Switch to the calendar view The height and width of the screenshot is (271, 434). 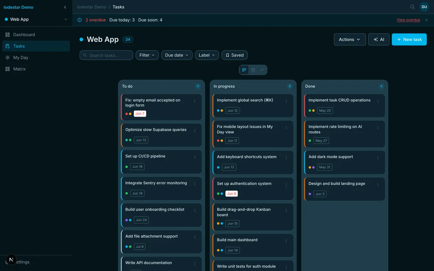[x=253, y=70]
